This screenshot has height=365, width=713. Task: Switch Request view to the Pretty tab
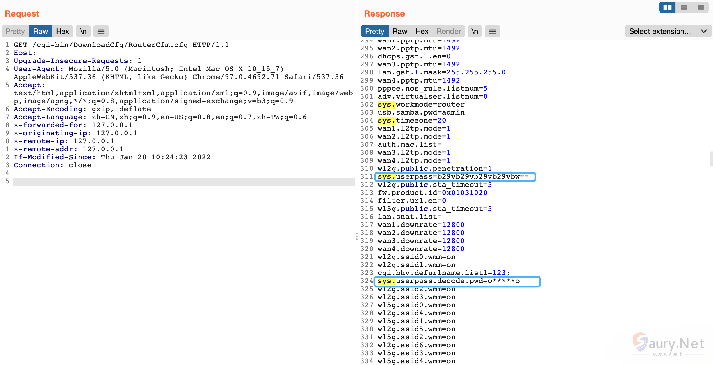(15, 31)
